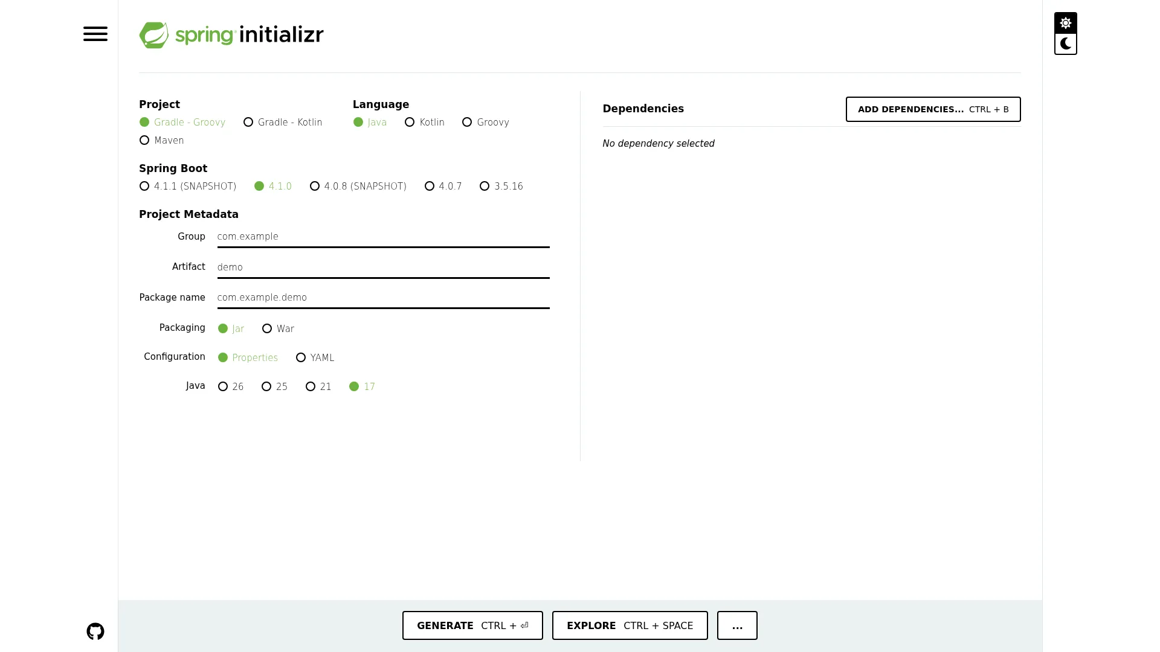This screenshot has width=1160, height=652.
Task: Choose Groovy language
Action: tap(486, 122)
